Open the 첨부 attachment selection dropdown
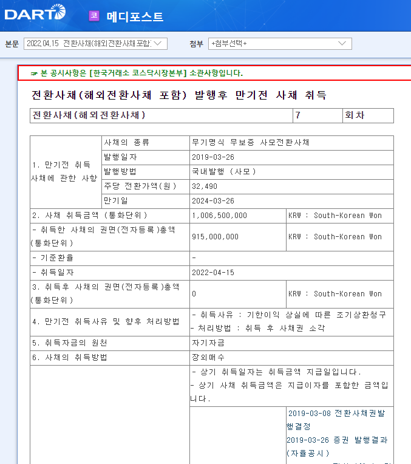 pos(280,44)
